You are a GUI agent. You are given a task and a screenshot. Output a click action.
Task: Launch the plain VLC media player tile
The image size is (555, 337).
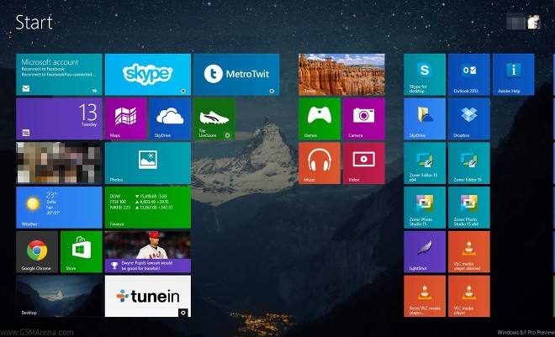click(x=469, y=296)
